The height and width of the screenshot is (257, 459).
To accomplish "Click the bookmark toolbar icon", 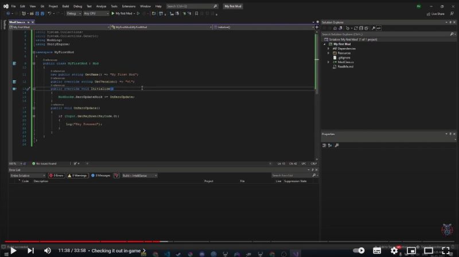I will coord(196,13).
